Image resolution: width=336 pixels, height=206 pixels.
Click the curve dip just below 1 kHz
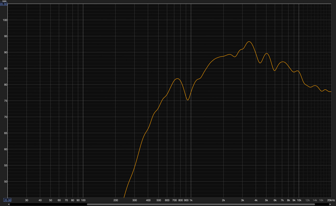(187, 100)
